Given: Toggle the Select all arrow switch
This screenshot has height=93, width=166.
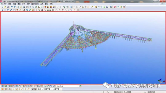Looking at the screenshot, I should [2, 86].
